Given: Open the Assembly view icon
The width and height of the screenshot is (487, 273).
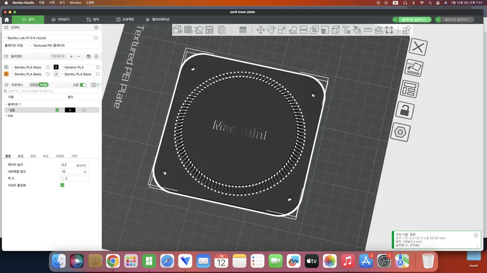Looking at the screenshot, I should 407,30.
